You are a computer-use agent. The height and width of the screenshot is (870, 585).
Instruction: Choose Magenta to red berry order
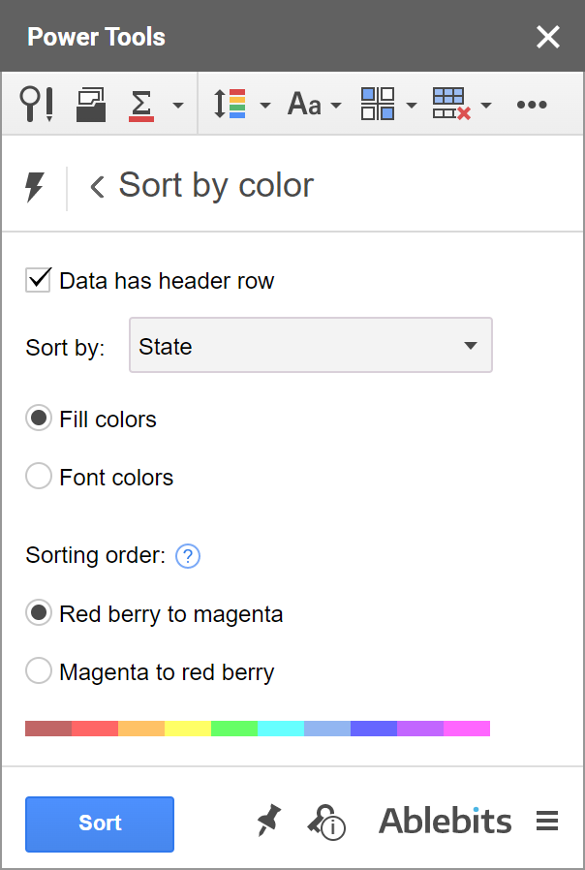click(39, 669)
